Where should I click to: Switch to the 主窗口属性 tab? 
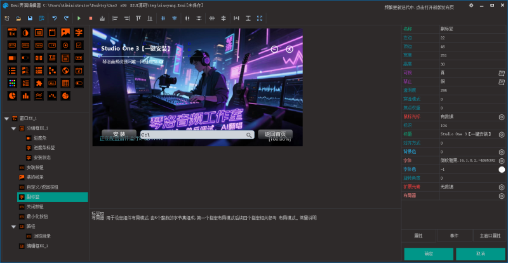click(x=490, y=236)
